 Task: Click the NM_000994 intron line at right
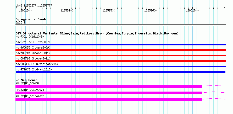click(214, 86)
